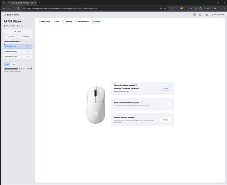
Task: Click the yellow extension icon in toolbar
Action: coord(182,8)
